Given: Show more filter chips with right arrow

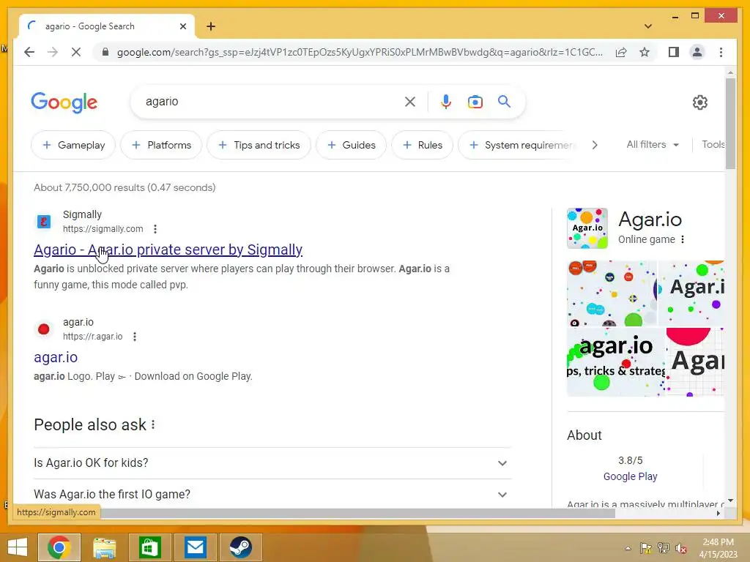Looking at the screenshot, I should [595, 145].
